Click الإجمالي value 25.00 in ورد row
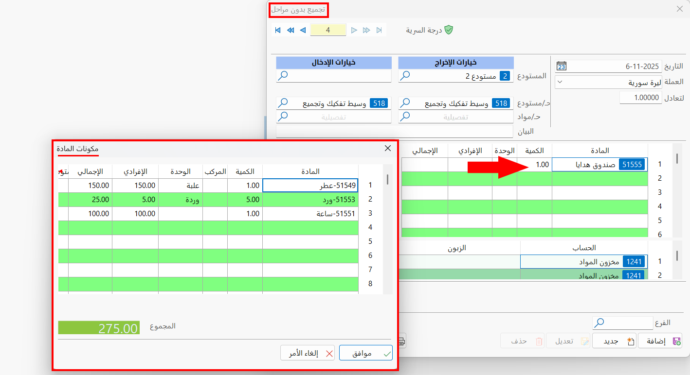 [91, 199]
